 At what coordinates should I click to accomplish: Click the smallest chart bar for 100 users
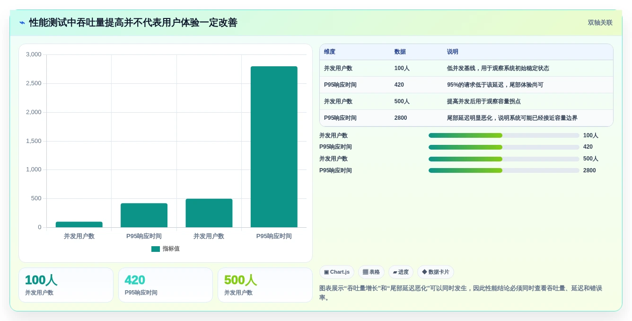79,224
